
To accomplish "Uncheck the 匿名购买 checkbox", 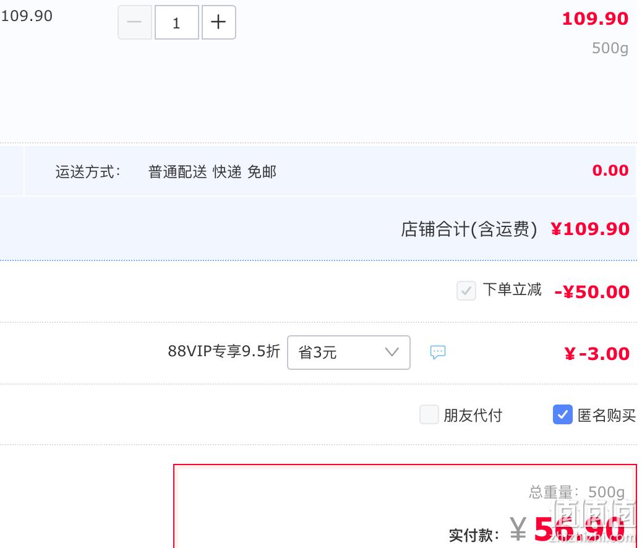I will (x=563, y=414).
